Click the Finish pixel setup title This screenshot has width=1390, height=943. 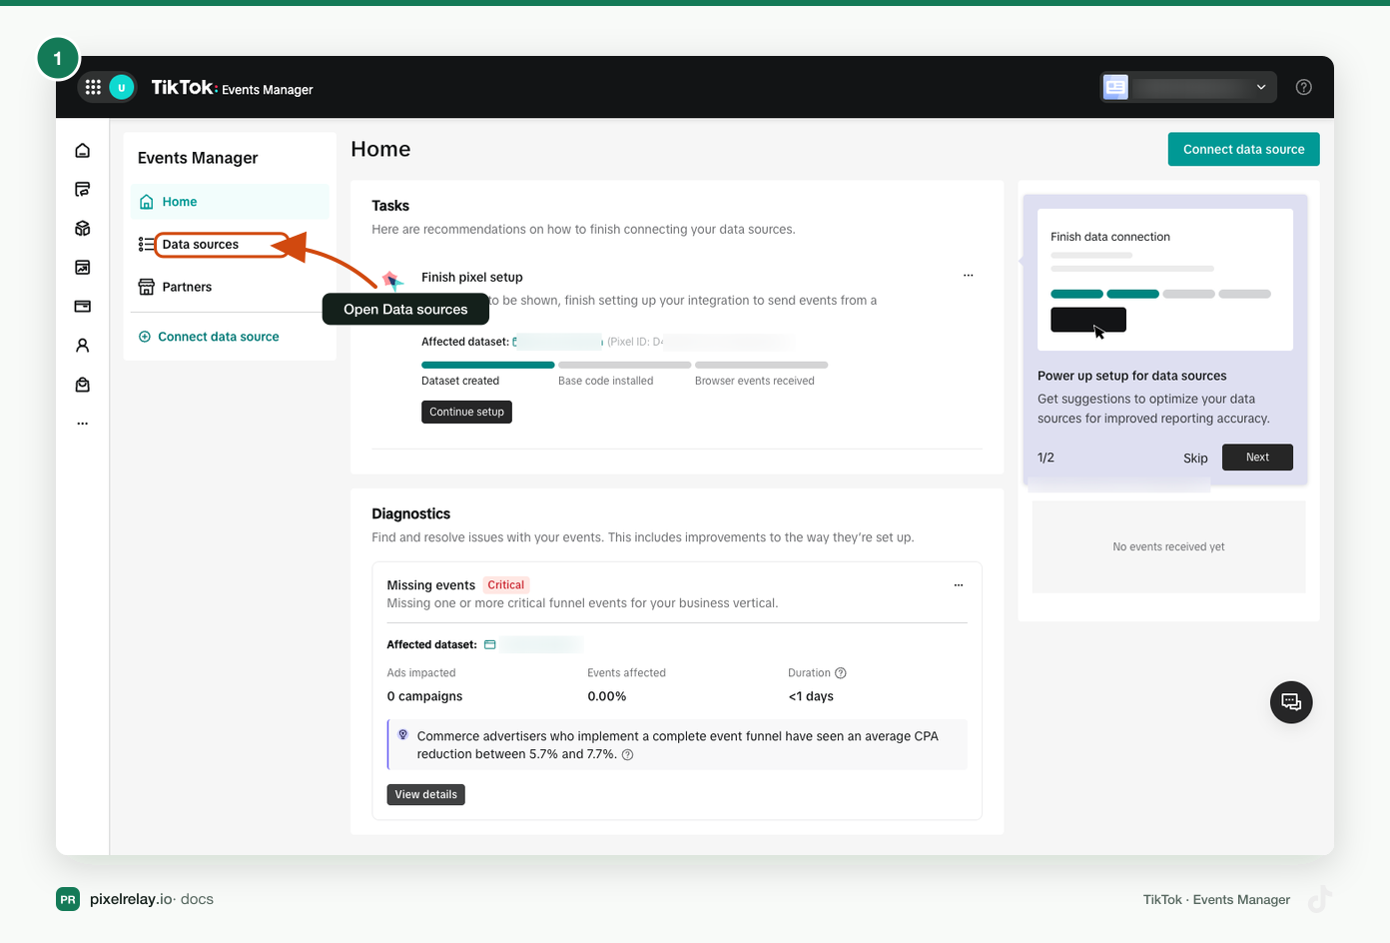coord(472,277)
